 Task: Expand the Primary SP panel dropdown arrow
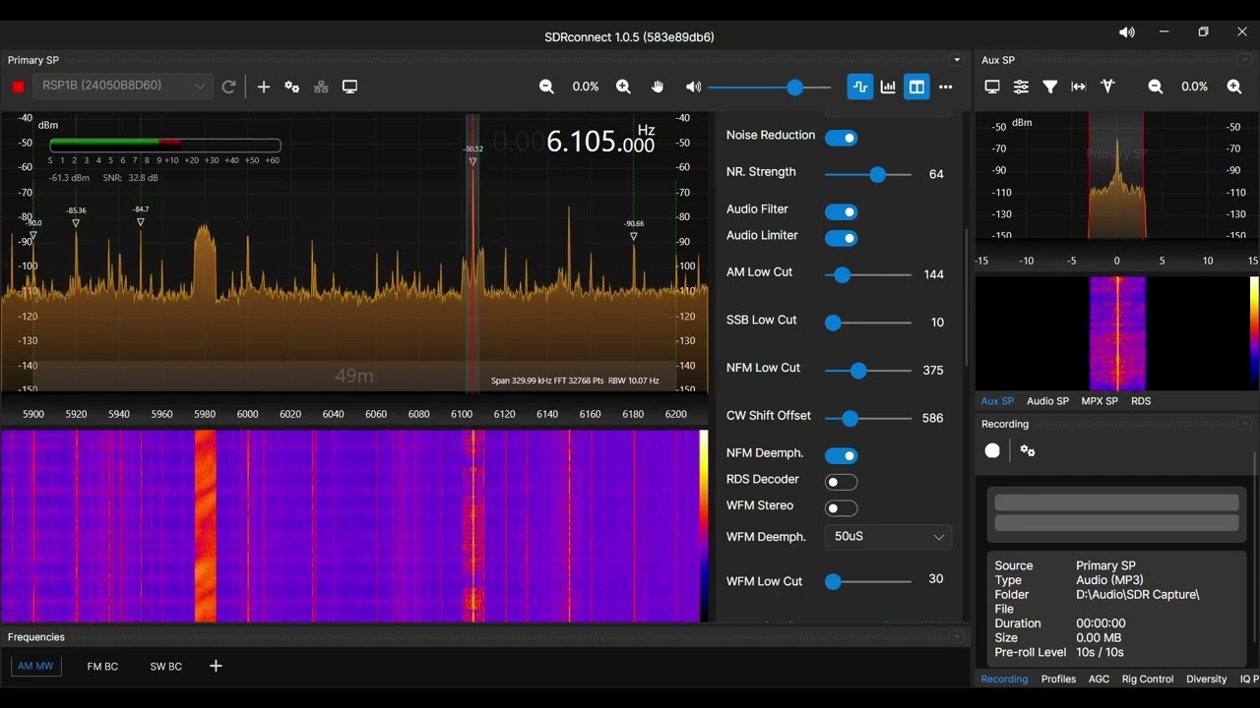(957, 60)
